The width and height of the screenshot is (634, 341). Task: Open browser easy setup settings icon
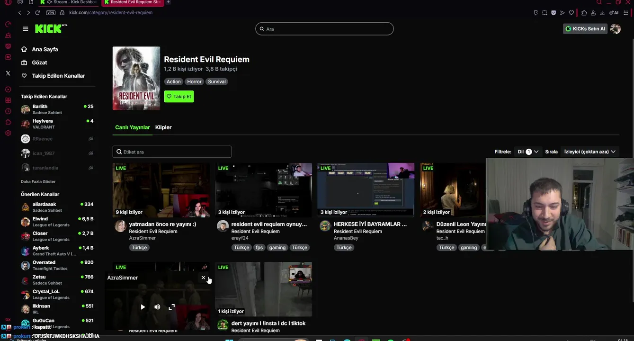pyautogui.click(x=626, y=13)
